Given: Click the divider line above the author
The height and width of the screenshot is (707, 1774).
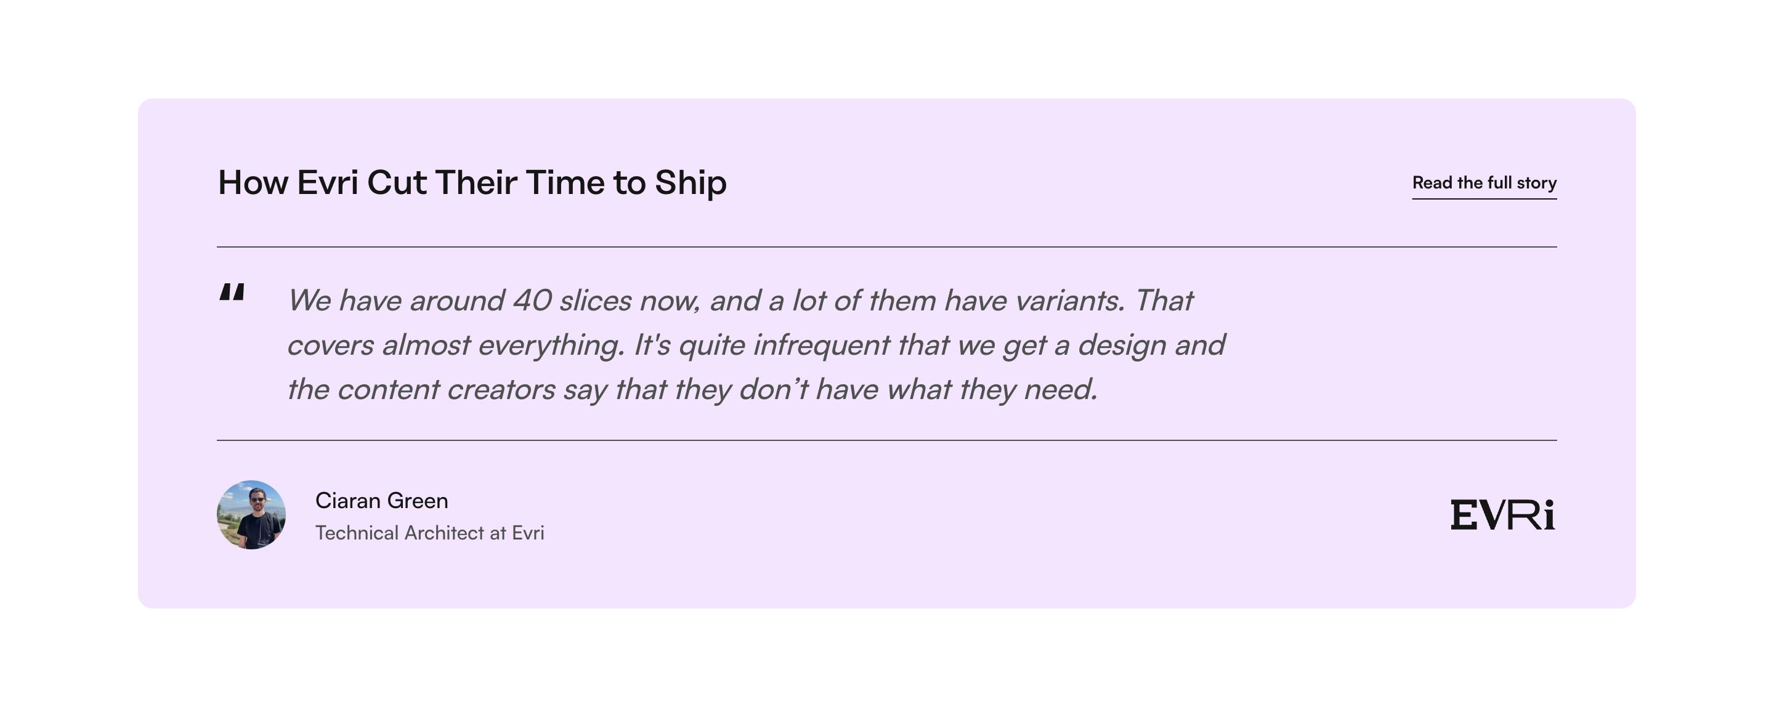Looking at the screenshot, I should click(886, 440).
